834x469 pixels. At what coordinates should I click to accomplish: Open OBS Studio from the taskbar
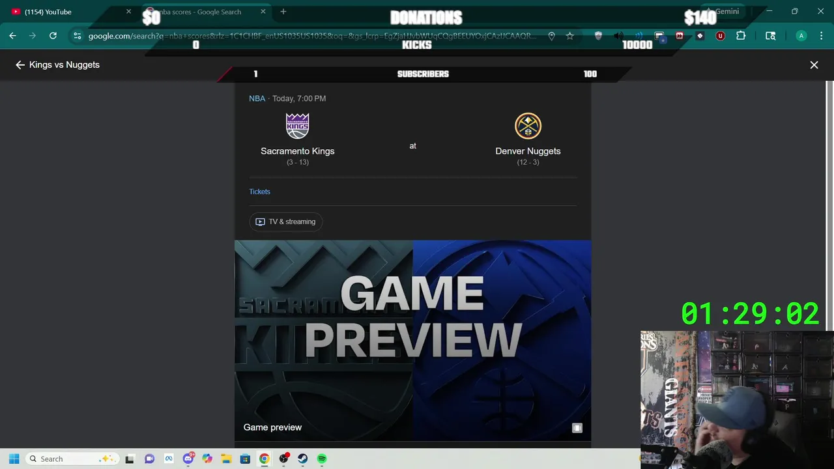pyautogui.click(x=284, y=459)
